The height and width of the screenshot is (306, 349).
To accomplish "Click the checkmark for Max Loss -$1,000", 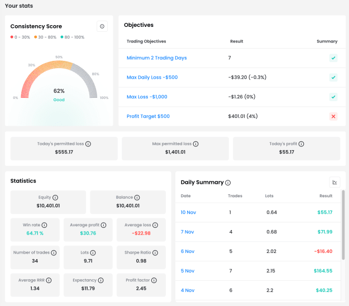I will click(333, 97).
